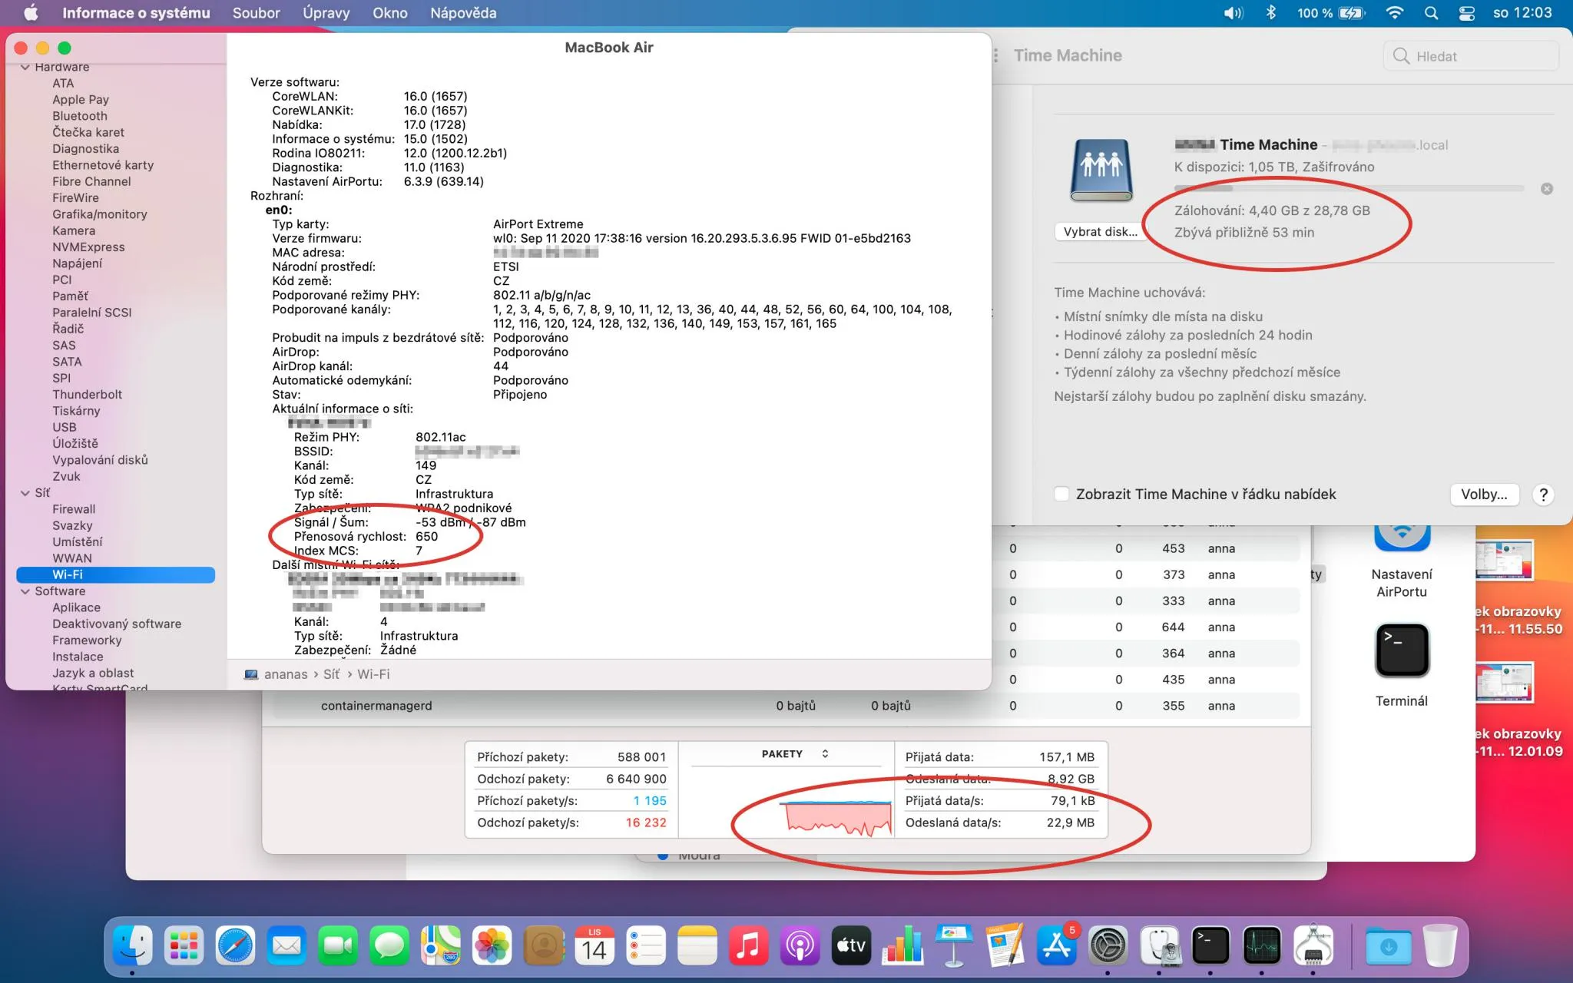Launch FaceTime from the Dock
1573x983 pixels.
[338, 945]
